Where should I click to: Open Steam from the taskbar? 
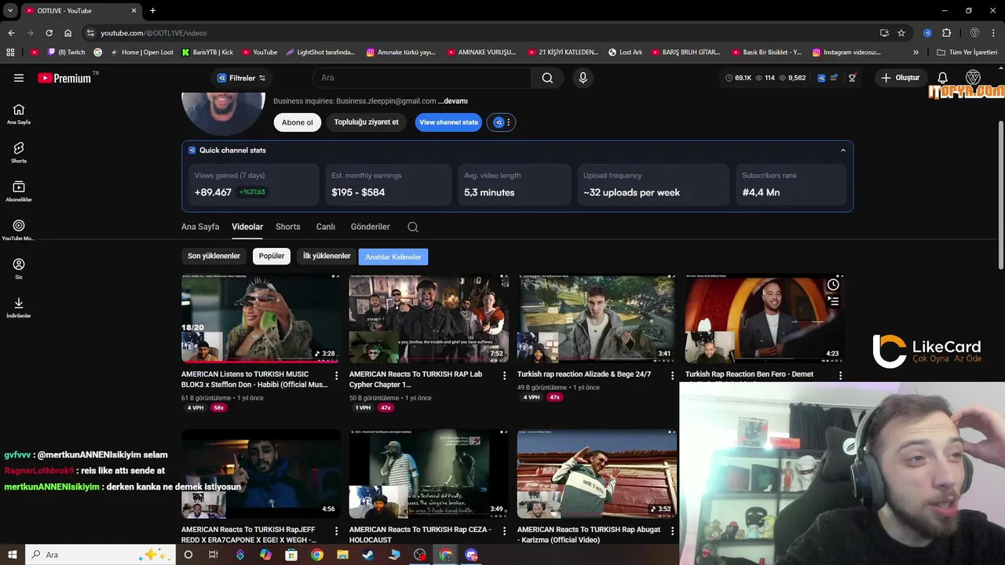(368, 555)
